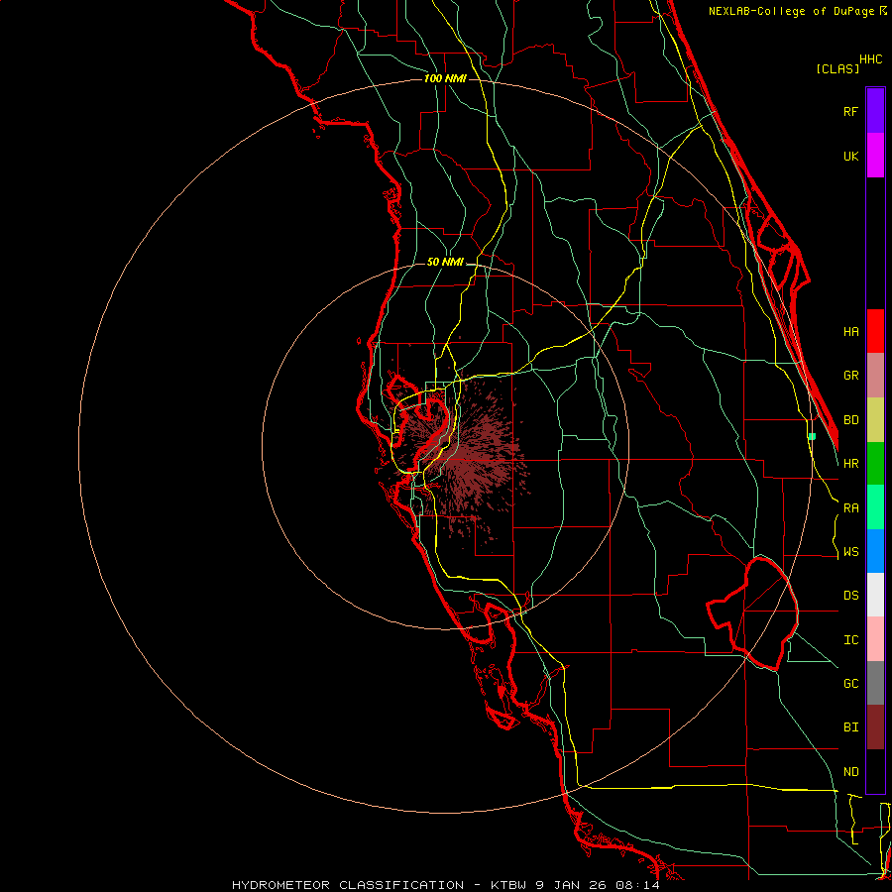Click the GR legend label
This screenshot has width=892, height=892.
tap(850, 376)
